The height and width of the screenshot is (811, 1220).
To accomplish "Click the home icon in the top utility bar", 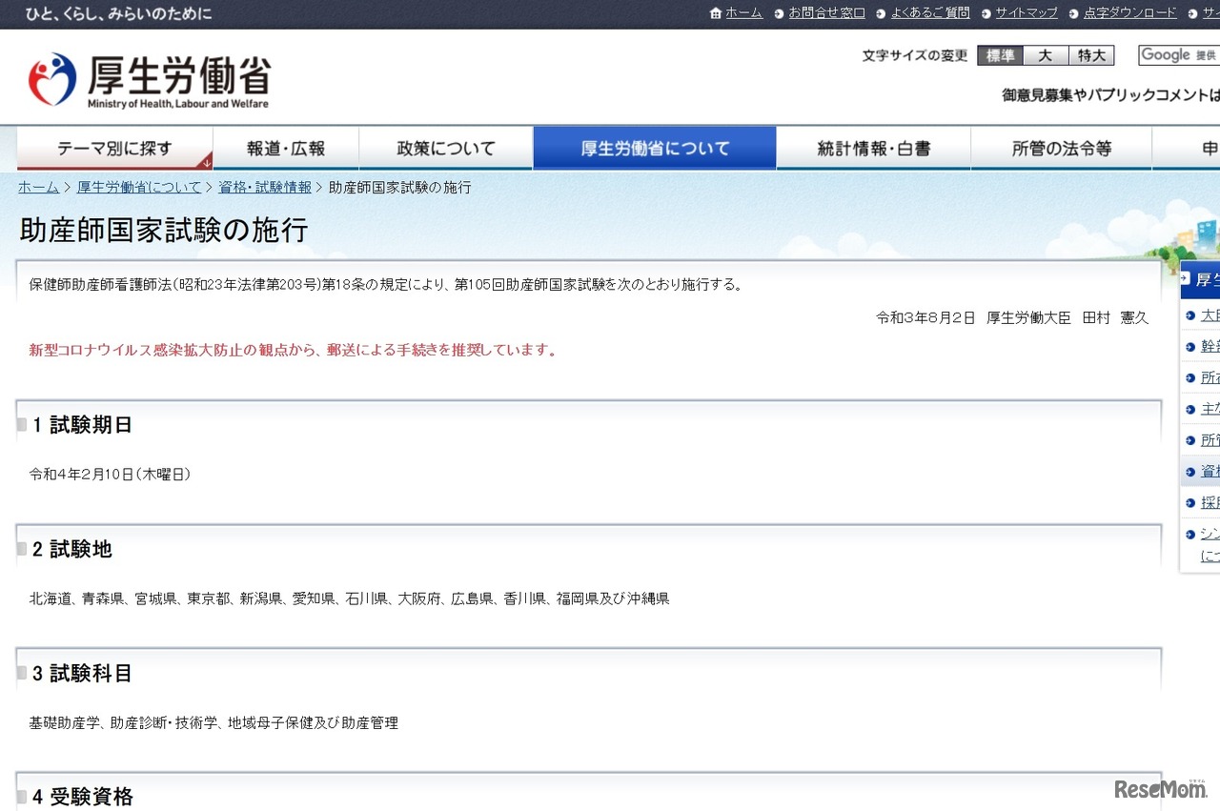I will click(715, 13).
